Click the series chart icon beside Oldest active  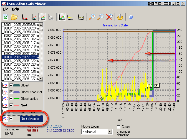point(5,99)
